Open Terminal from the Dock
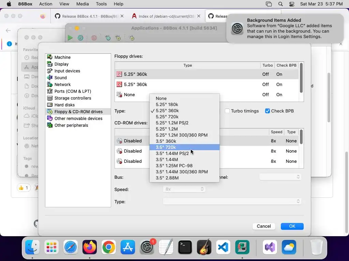 pyautogui.click(x=185, y=247)
